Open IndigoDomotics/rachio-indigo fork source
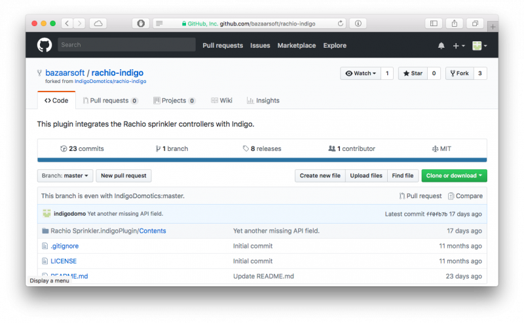Screen dimensions: 524x323 pyautogui.click(x=110, y=81)
